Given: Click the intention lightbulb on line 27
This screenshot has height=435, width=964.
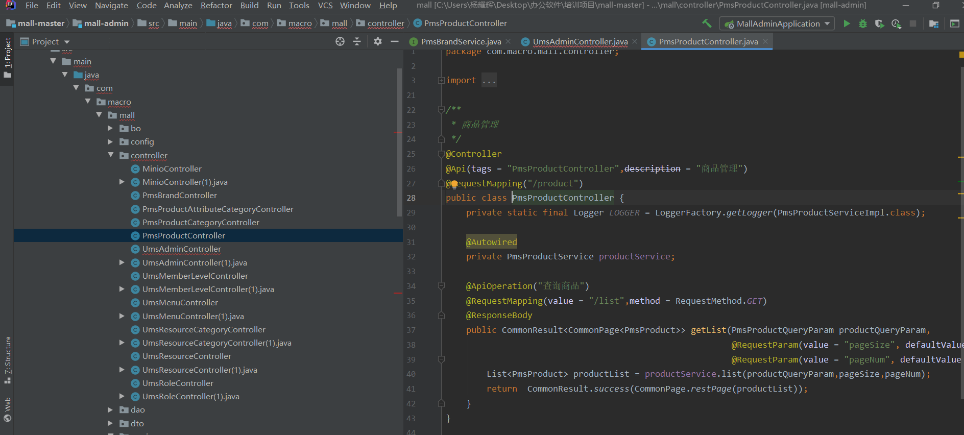Looking at the screenshot, I should 454,184.
